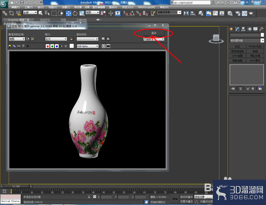Open the Schematic View icon
The image size is (266, 205).
tap(222, 13)
